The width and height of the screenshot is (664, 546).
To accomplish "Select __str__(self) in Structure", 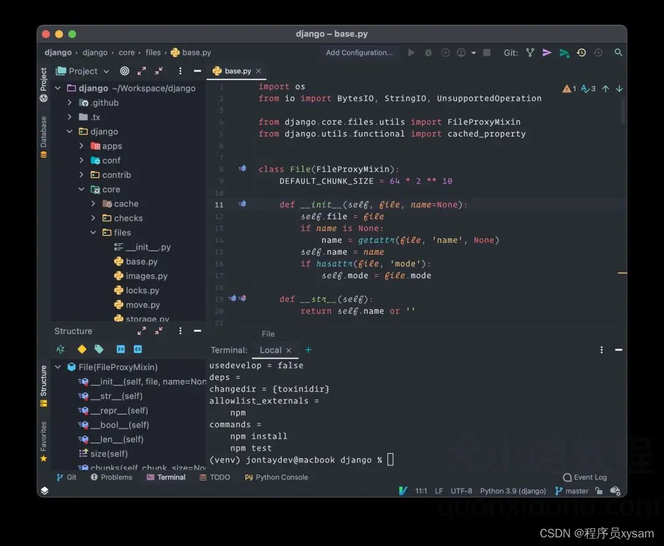I will 111,396.
